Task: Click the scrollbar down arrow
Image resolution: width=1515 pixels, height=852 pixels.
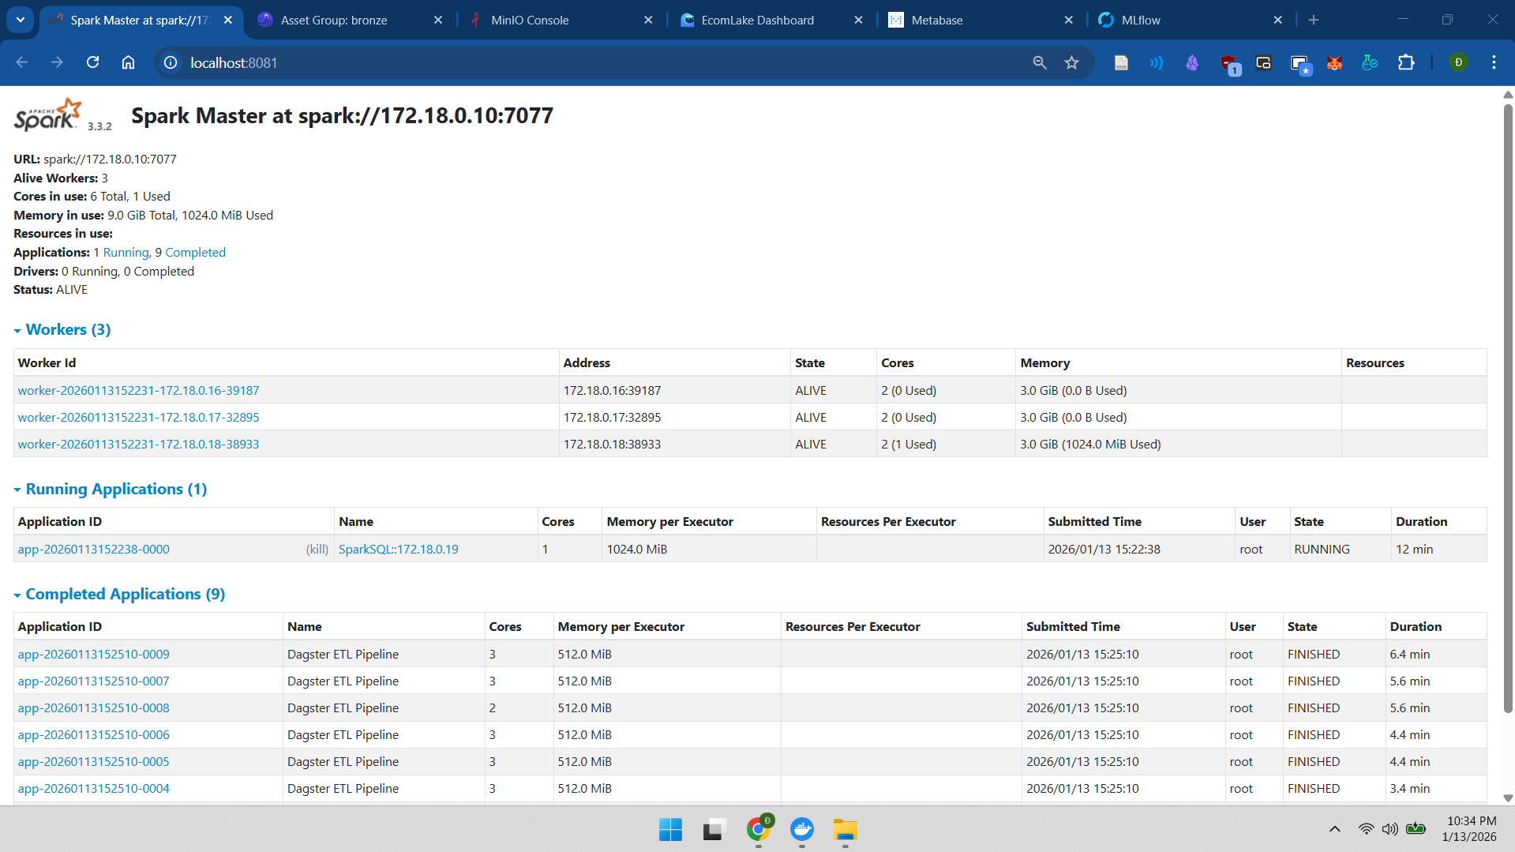Action: point(1507,798)
